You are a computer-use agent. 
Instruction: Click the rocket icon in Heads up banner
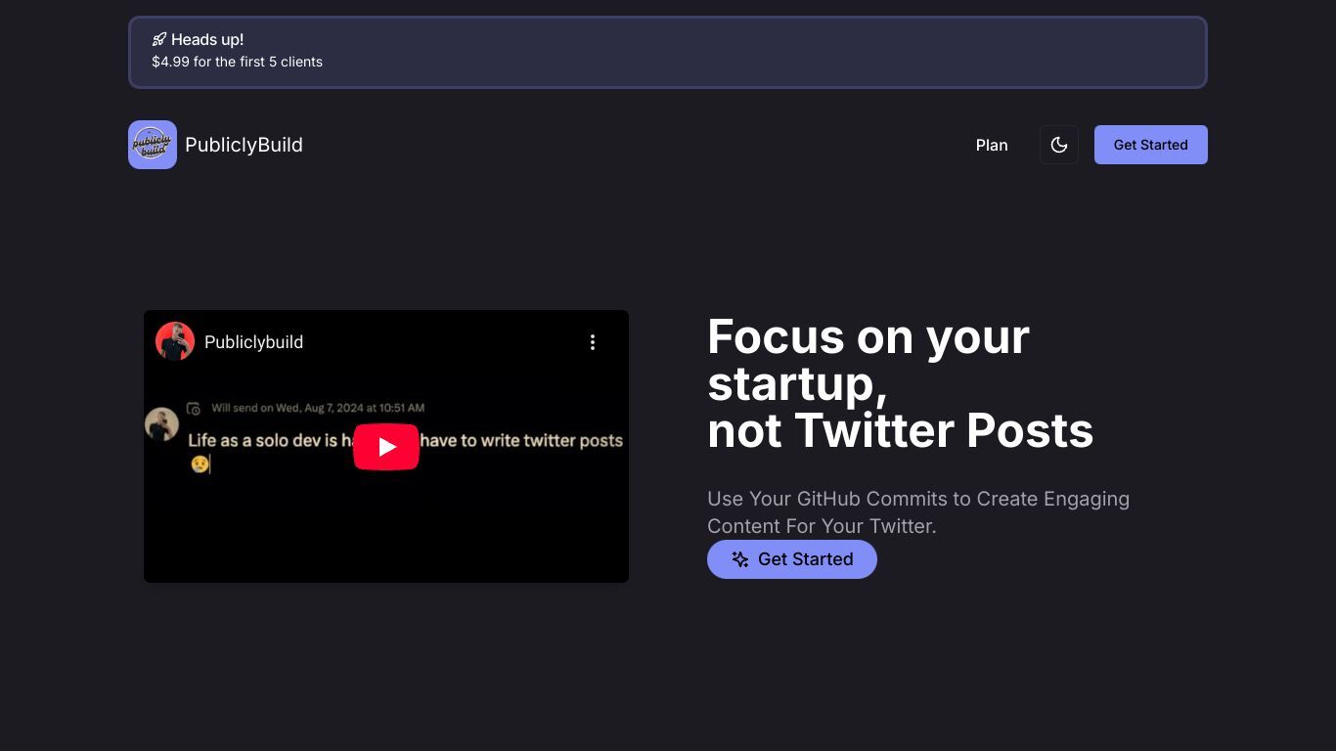[x=159, y=39]
